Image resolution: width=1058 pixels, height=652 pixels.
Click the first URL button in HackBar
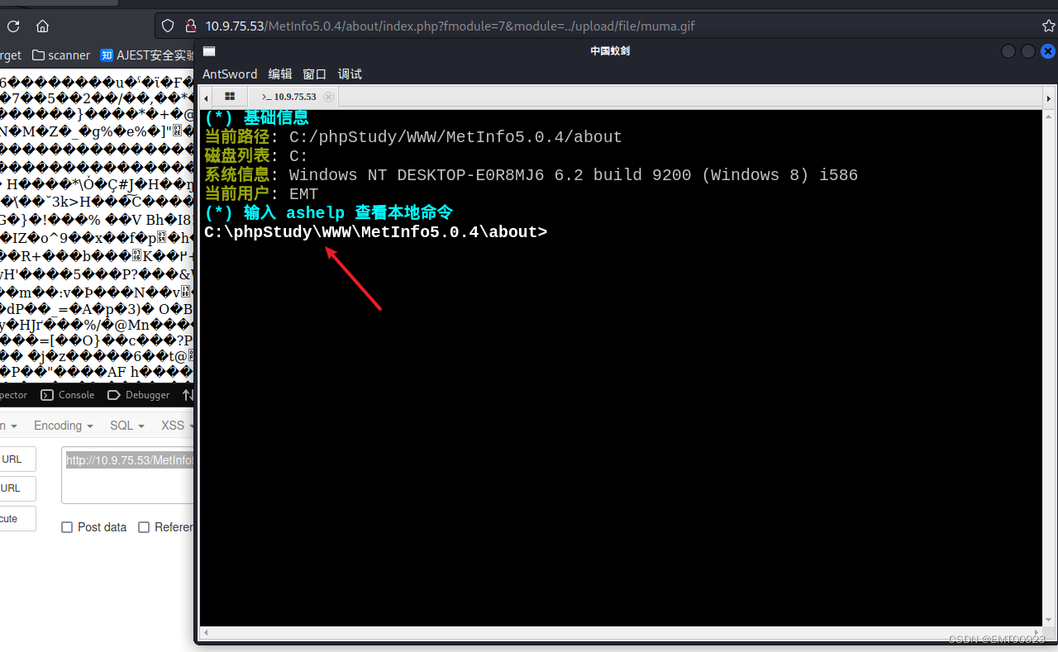coord(17,459)
